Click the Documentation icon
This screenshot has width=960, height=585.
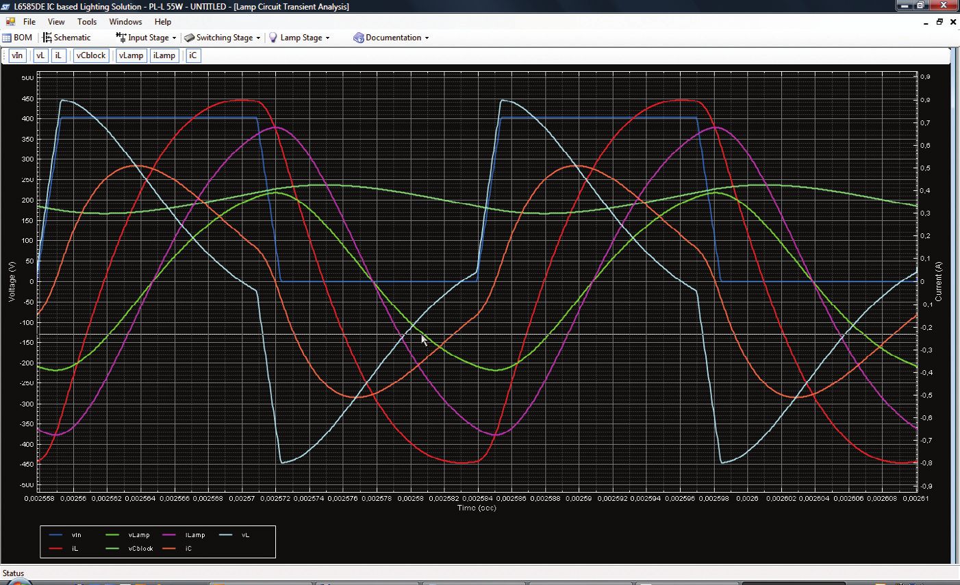(358, 38)
